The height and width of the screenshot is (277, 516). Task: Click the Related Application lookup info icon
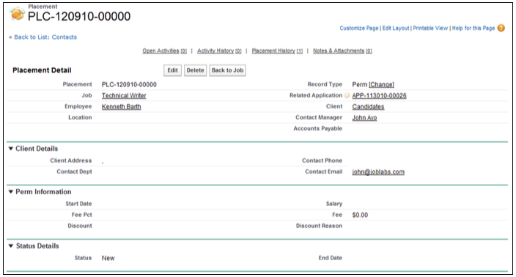[347, 95]
